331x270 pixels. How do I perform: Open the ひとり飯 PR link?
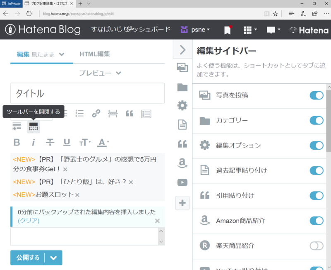70,182
